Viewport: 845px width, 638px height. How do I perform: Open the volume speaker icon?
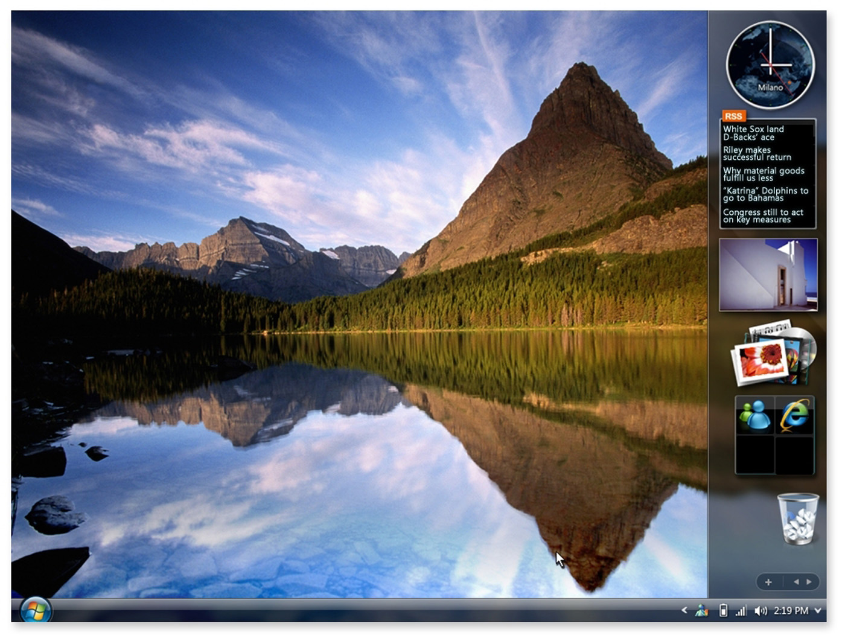[x=760, y=611]
